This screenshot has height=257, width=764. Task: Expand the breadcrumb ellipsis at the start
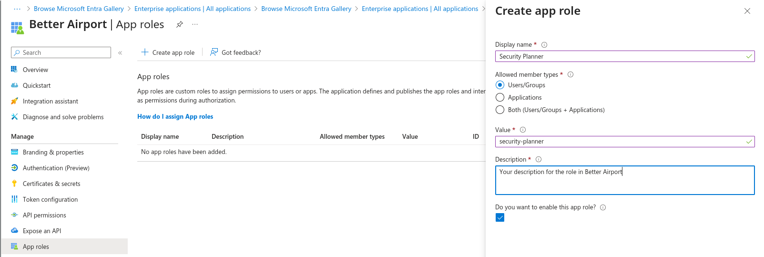click(17, 9)
